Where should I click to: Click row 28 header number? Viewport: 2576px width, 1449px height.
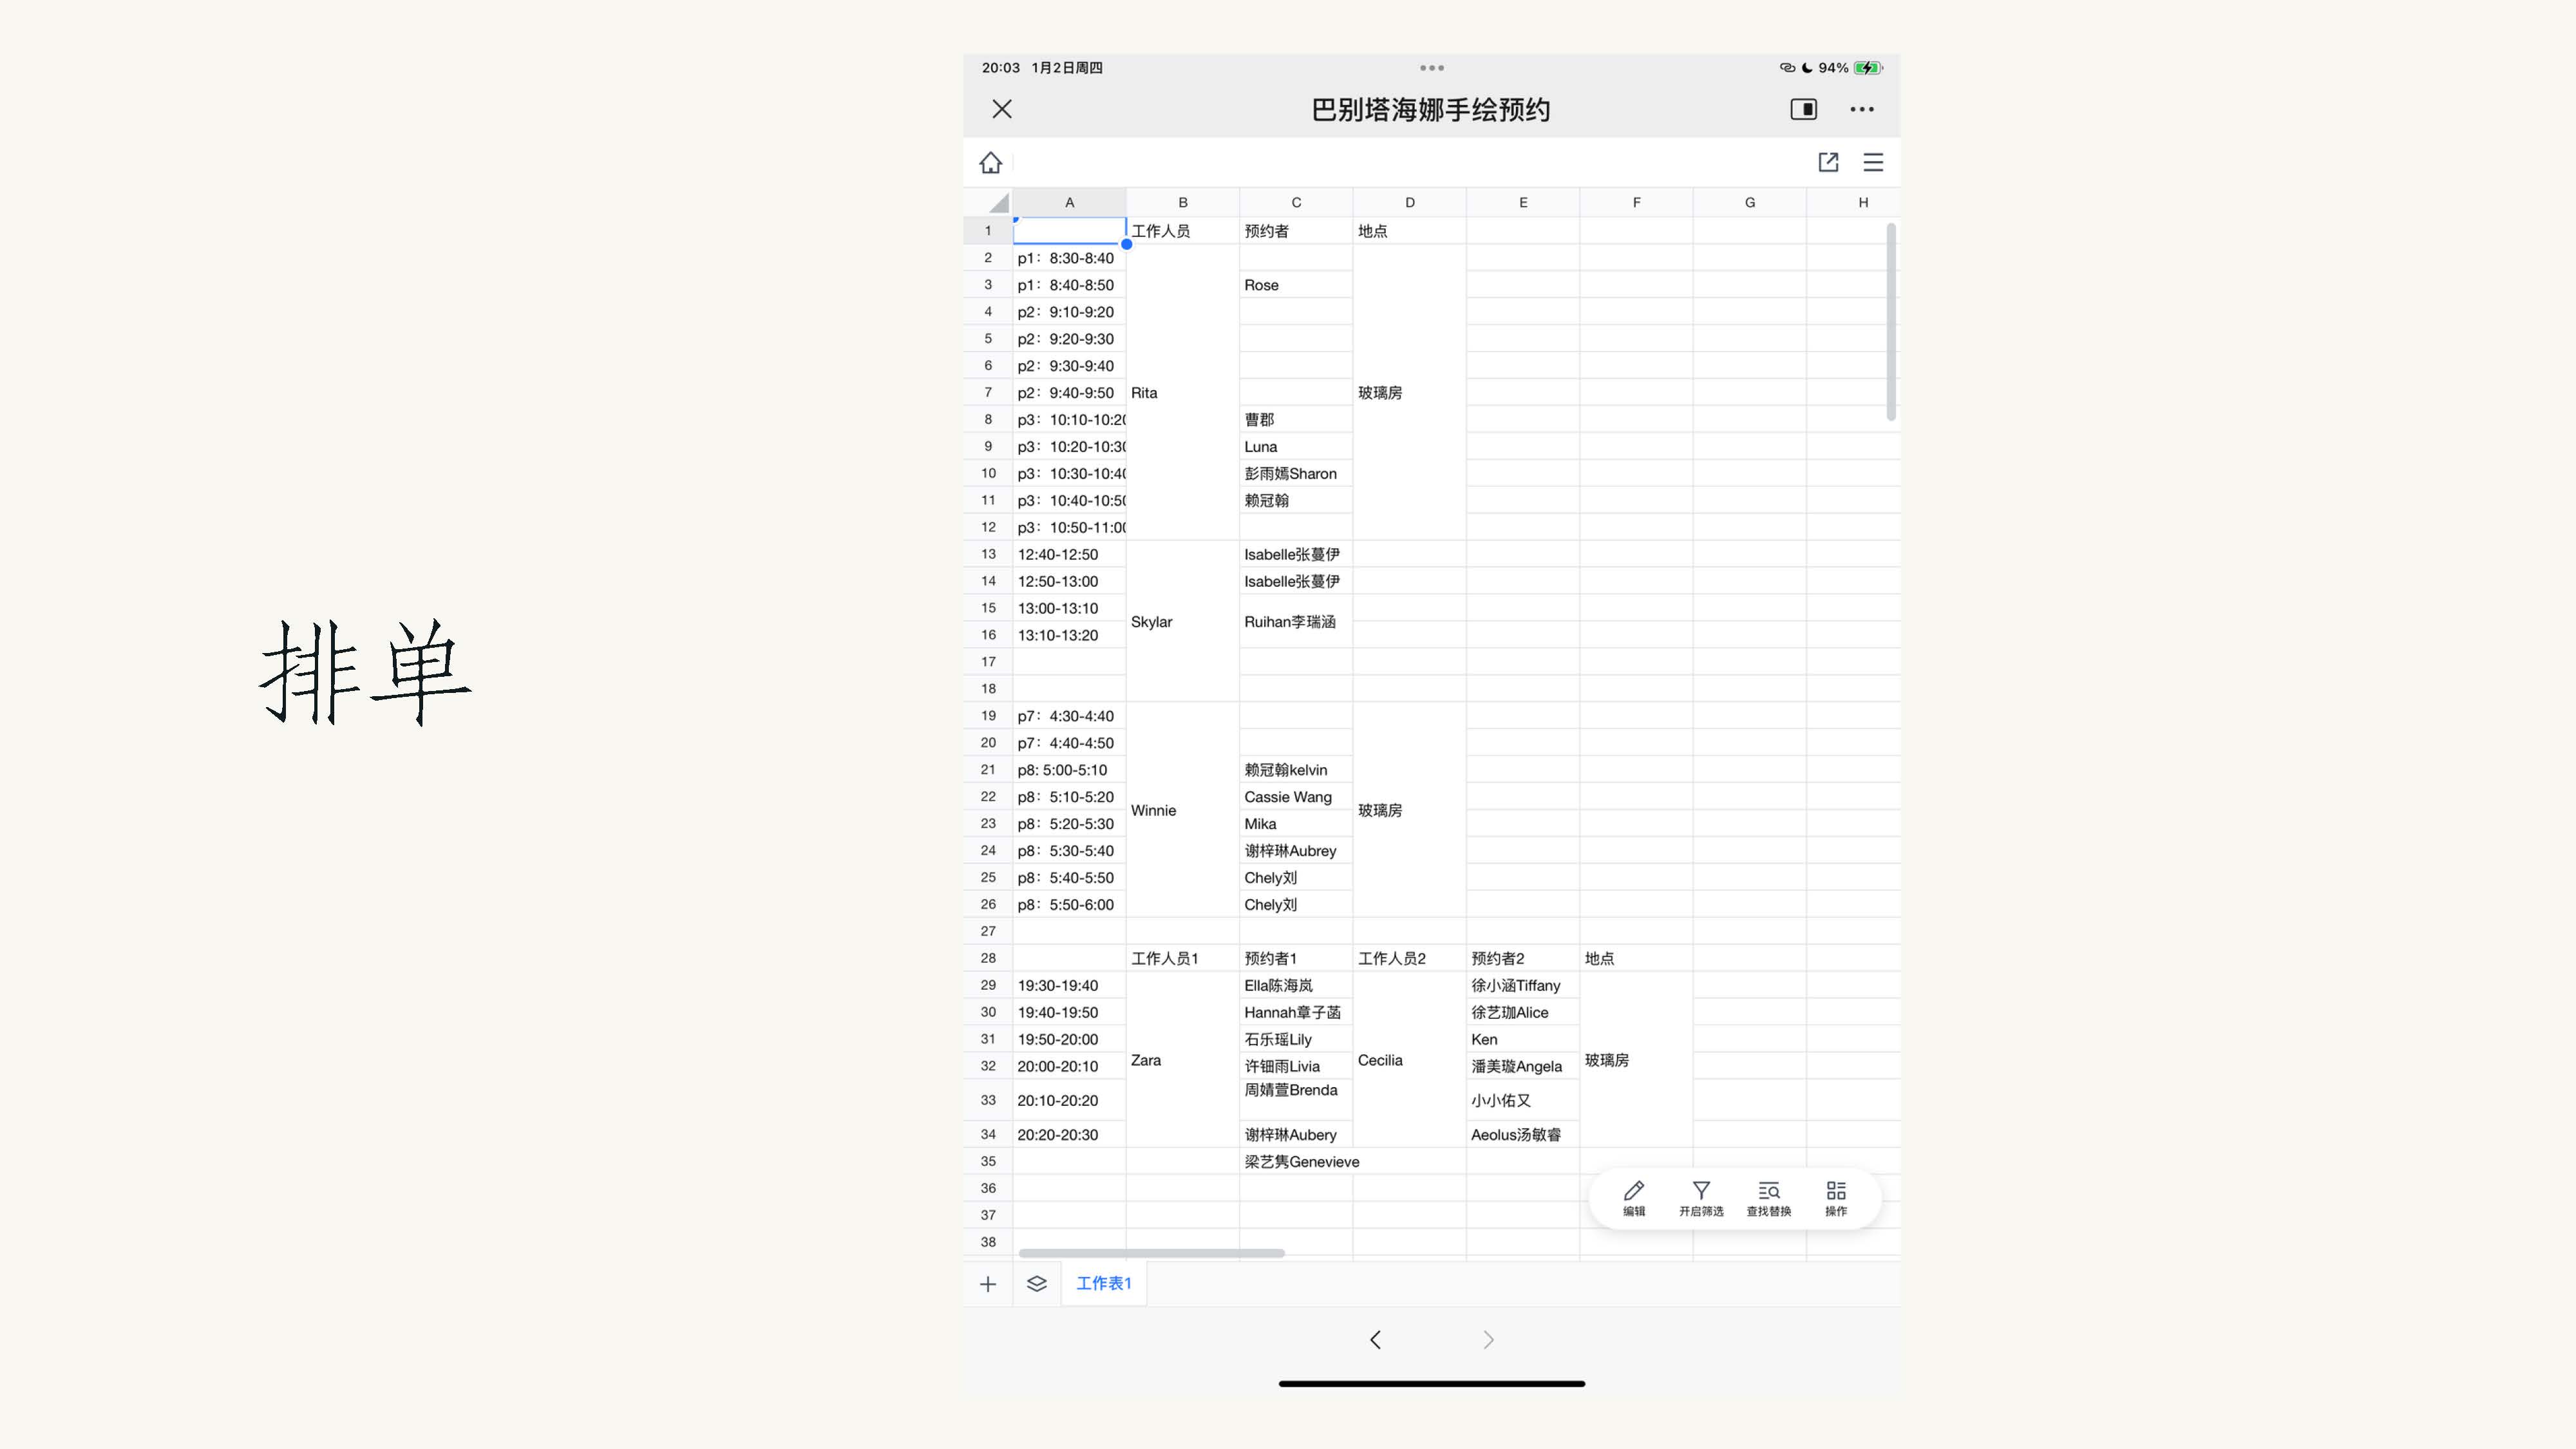[988, 958]
